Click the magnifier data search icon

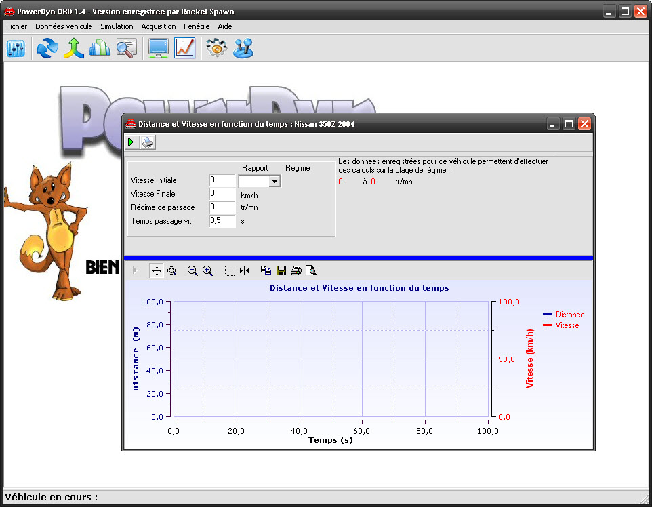coord(127,48)
